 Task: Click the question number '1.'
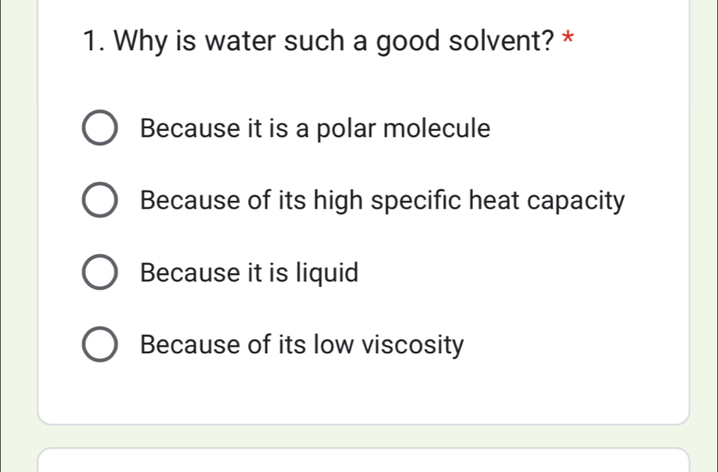91,41
